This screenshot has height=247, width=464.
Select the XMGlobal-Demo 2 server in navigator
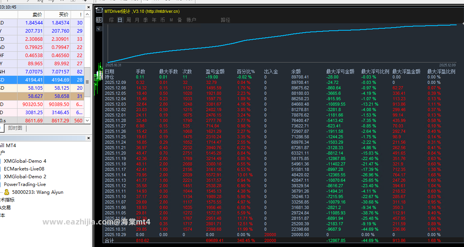(x=25, y=176)
